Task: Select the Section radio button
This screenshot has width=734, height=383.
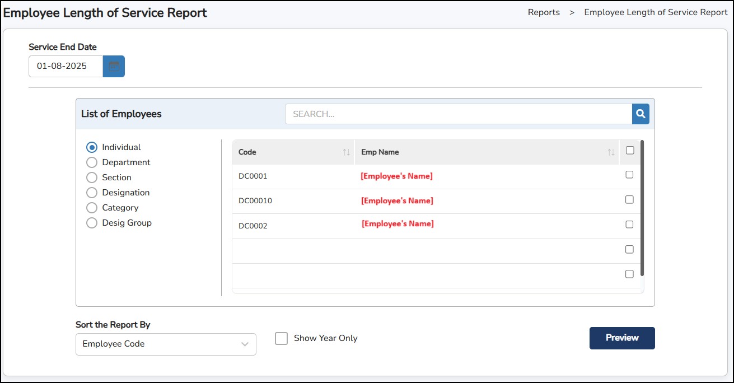Action: [x=92, y=178]
